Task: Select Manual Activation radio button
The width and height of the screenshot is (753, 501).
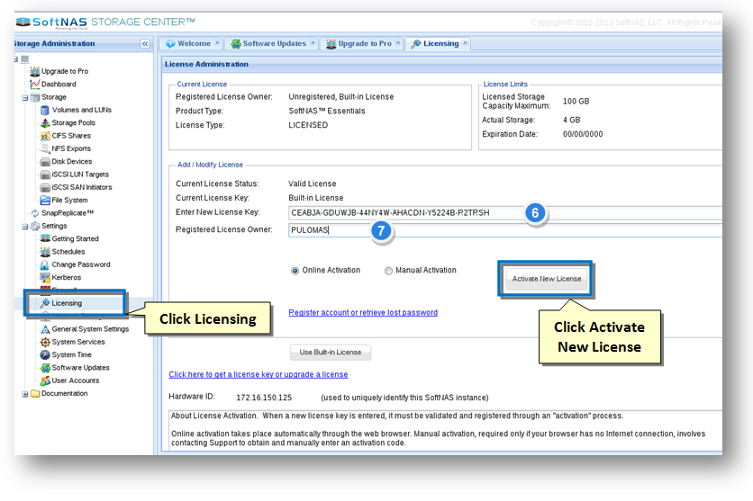Action: coord(388,271)
